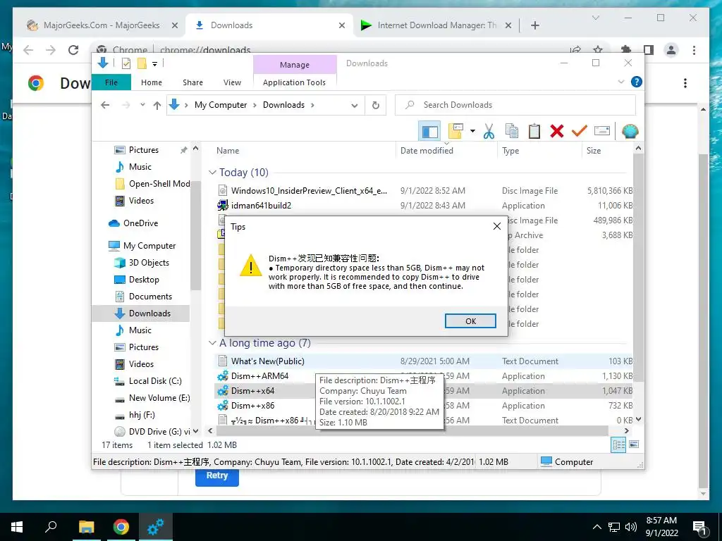
Task: Reload the Chrome page
Action: (73, 50)
